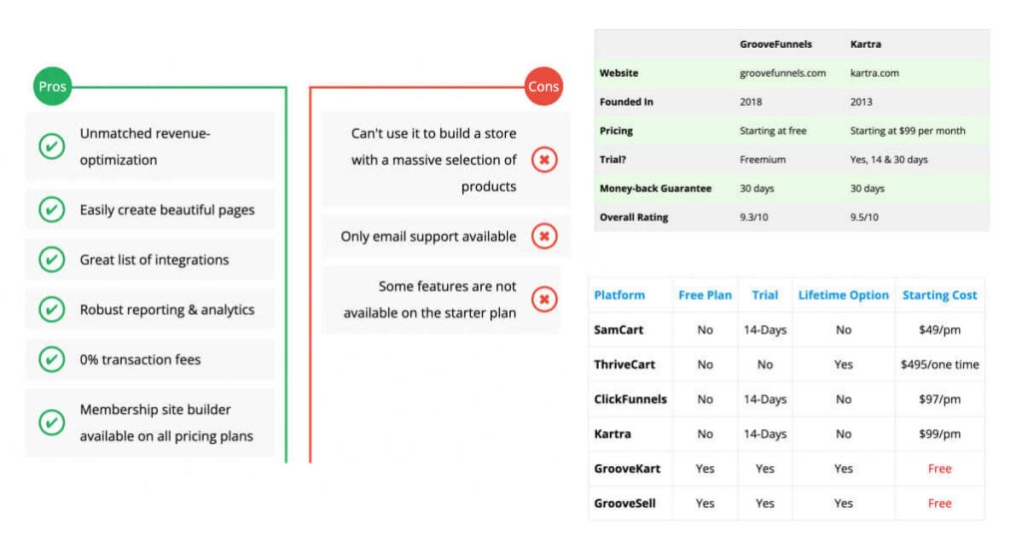The height and width of the screenshot is (554, 1022).
Task: Select the Lifetime Option column header
Action: 843,294
